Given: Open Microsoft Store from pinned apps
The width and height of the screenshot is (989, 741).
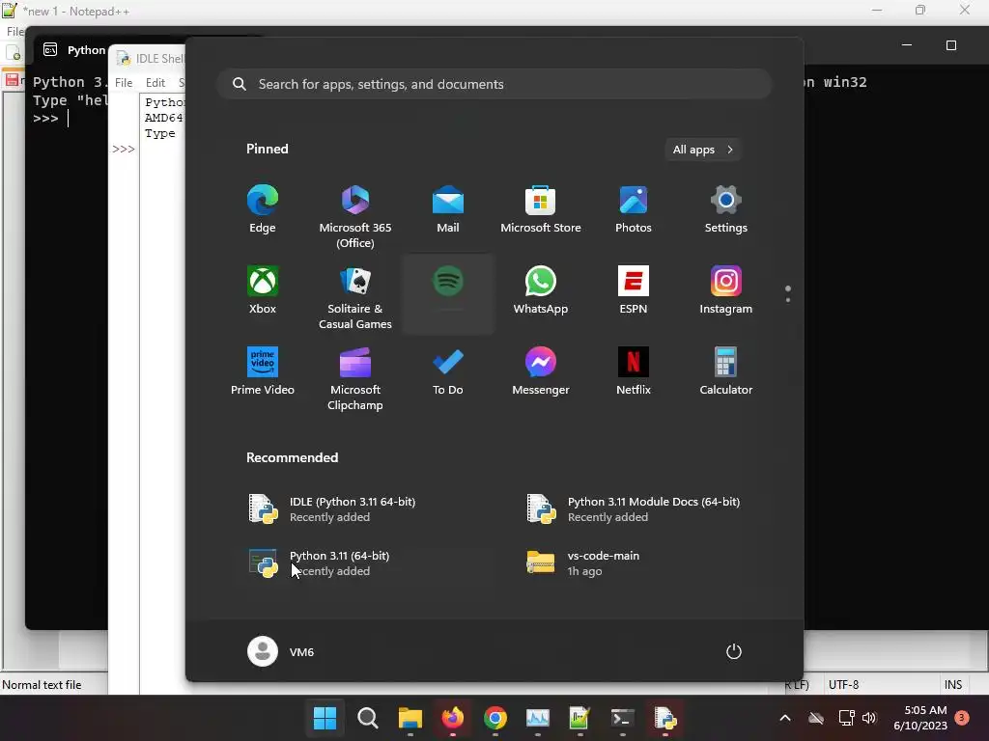Looking at the screenshot, I should pos(541,209).
